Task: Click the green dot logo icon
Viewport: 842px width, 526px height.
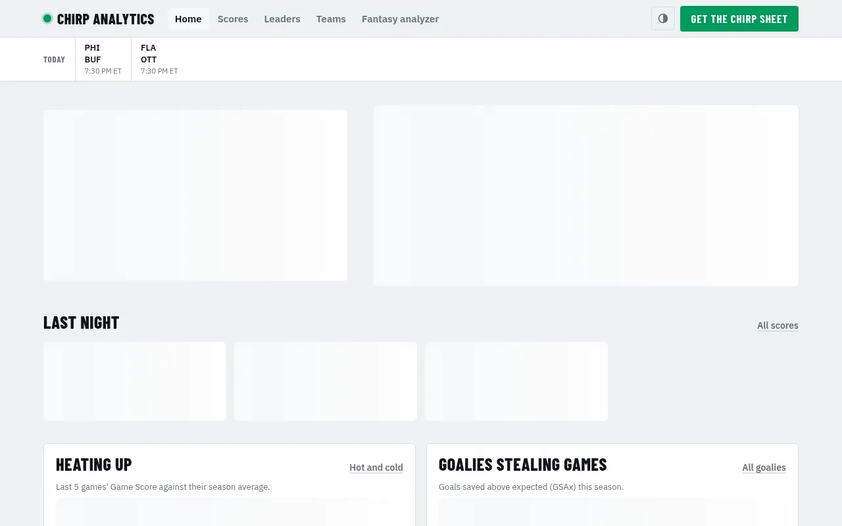Action: 47,18
